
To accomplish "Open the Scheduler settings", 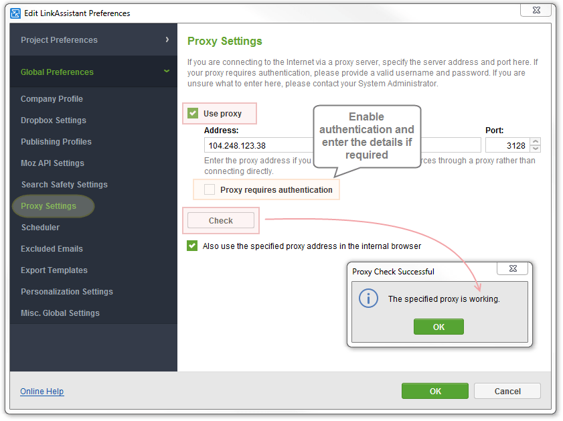I will coord(40,227).
